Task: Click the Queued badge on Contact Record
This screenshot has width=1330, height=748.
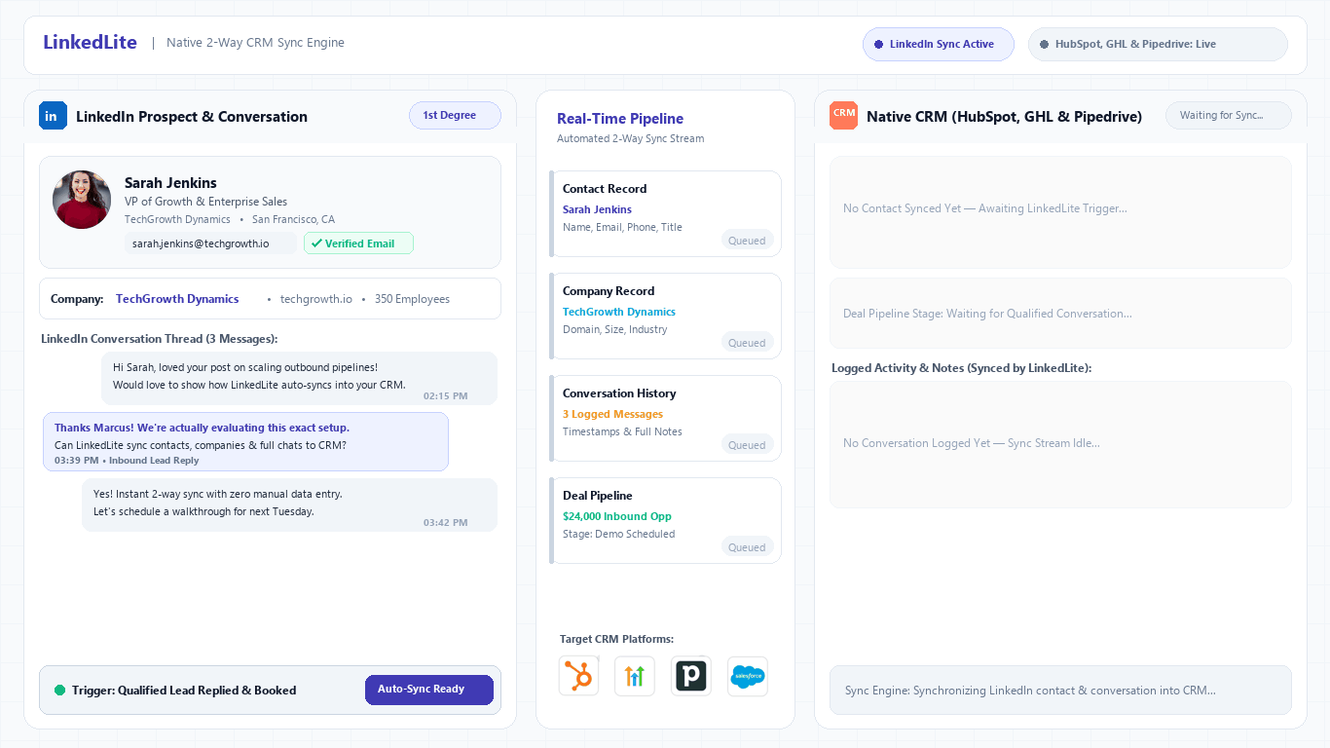Action: click(747, 241)
